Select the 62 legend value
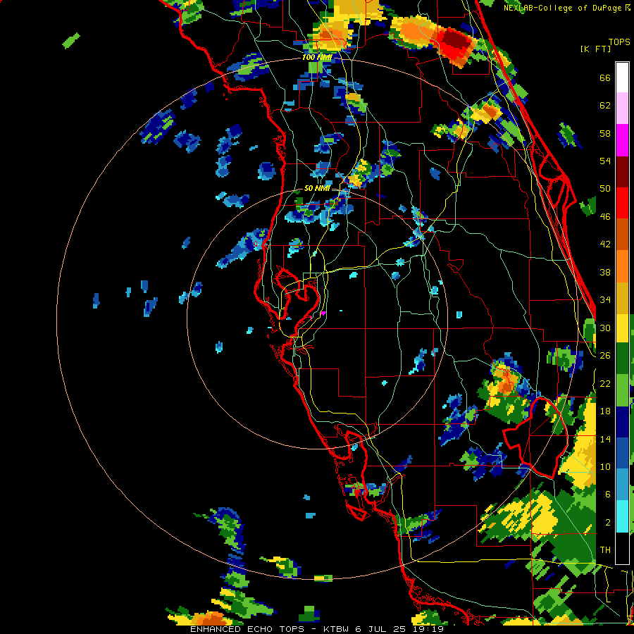 [x=605, y=106]
